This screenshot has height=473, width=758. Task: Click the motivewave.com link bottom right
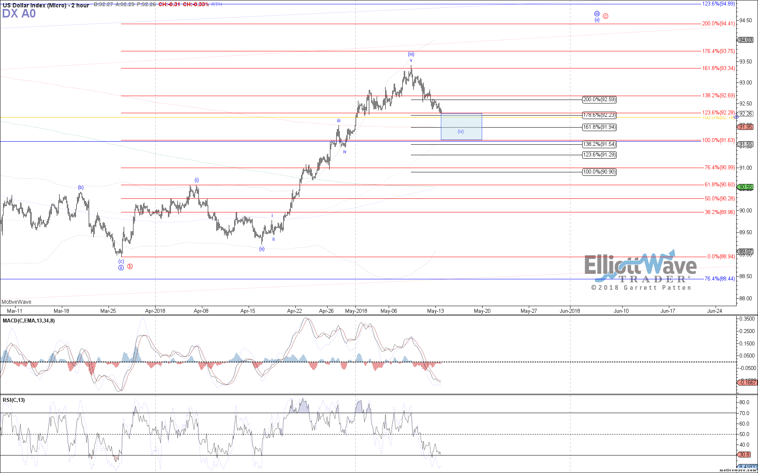pyautogui.click(x=737, y=470)
